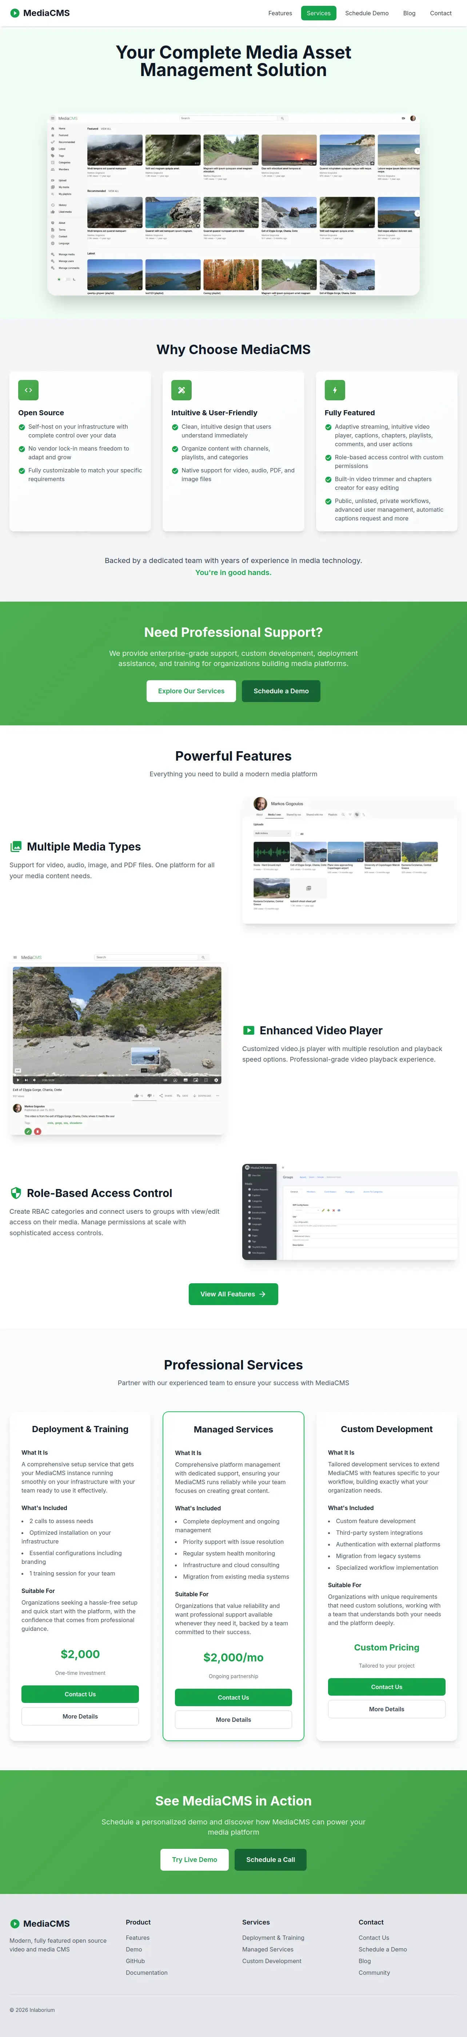
Task: Open the footer Community link
Action: 375,1973
